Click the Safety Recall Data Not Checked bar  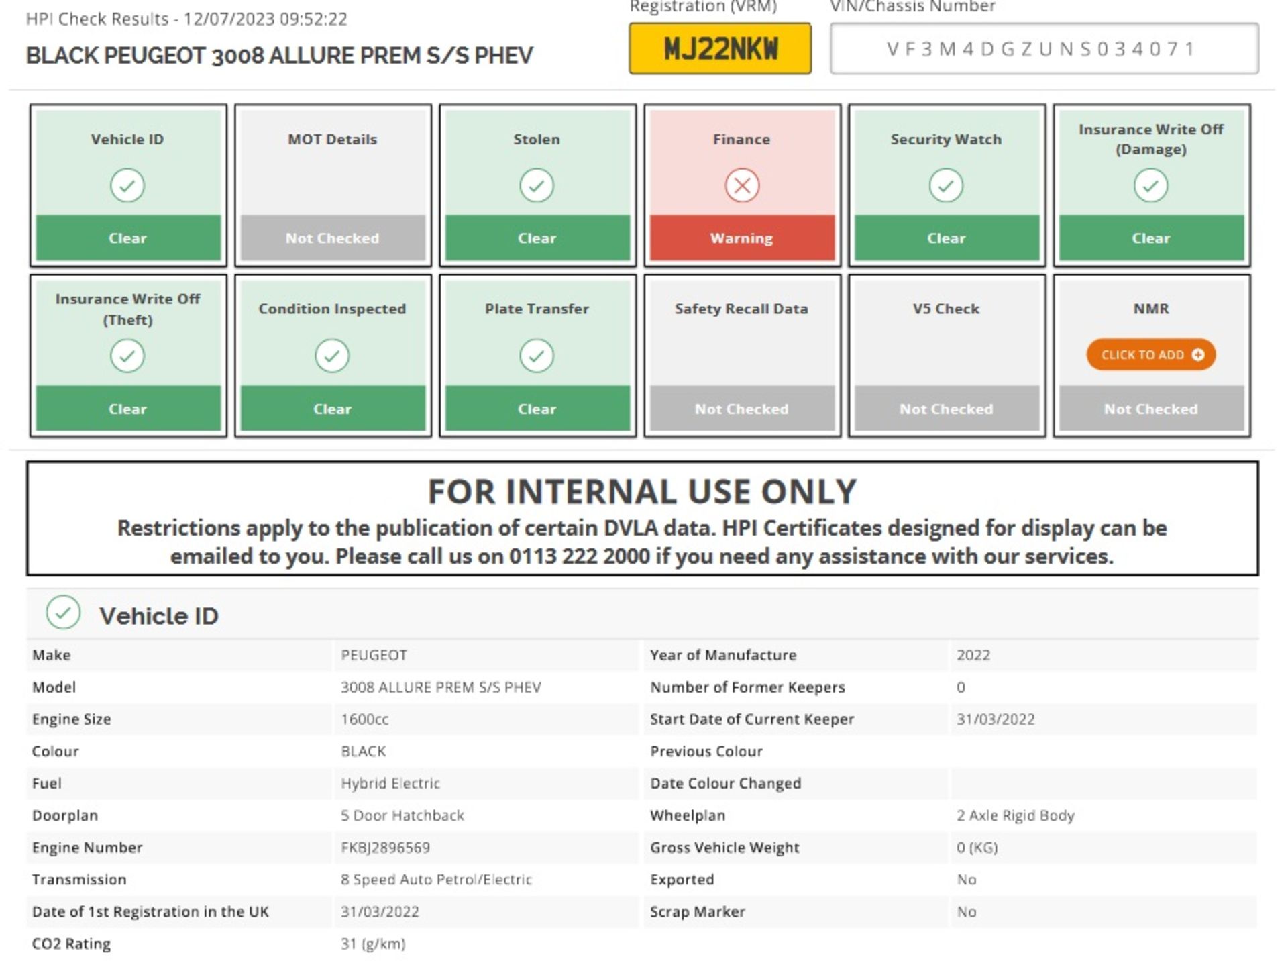pyautogui.click(x=742, y=408)
